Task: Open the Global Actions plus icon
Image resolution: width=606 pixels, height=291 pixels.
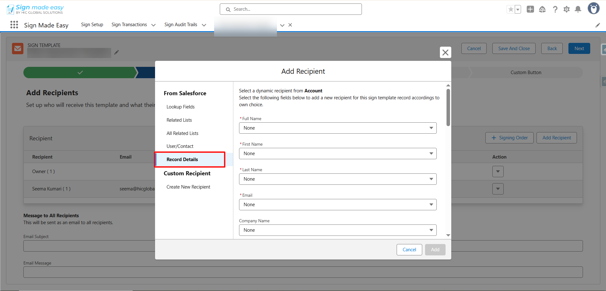Action: tap(530, 9)
